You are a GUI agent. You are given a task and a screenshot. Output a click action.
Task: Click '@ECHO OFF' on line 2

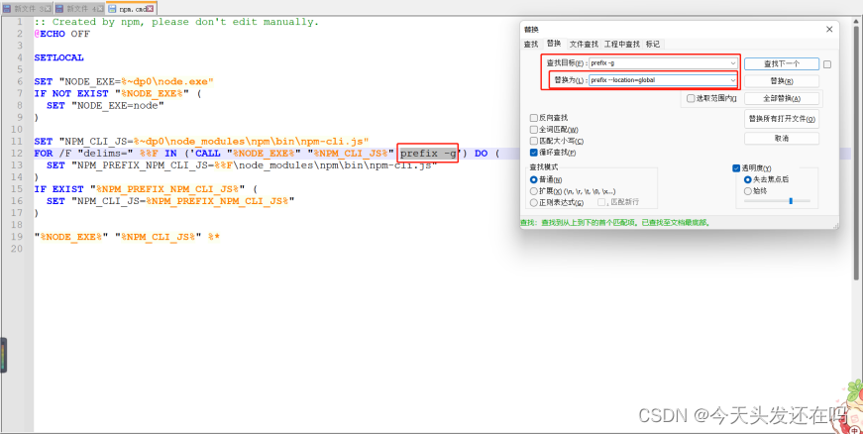tap(61, 34)
